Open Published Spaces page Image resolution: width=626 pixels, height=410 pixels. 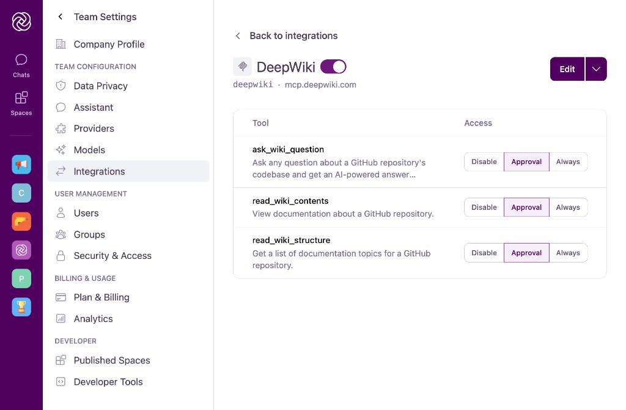(128, 360)
